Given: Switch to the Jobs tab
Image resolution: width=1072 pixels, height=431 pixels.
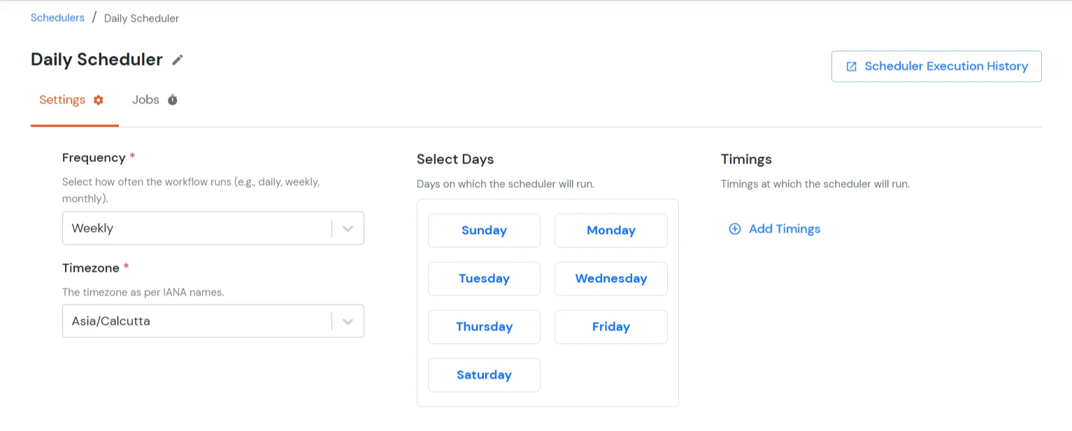Looking at the screenshot, I should pos(145,99).
